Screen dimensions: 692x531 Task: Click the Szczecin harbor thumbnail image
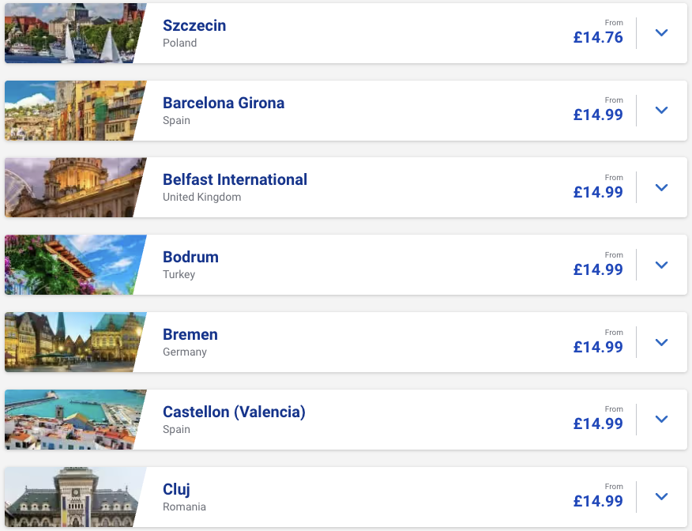[73, 33]
